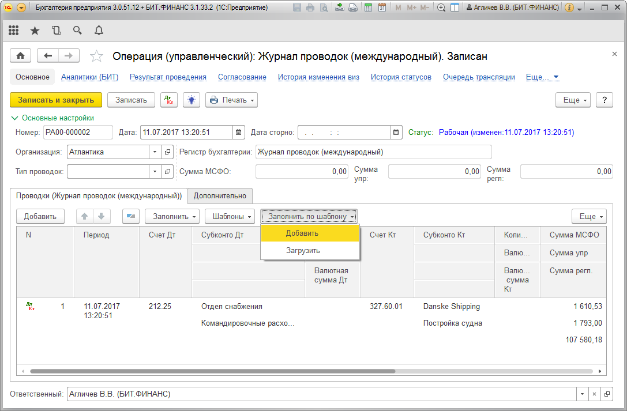The image size is (627, 411).
Task: Click the home page icon
Action: (x=21, y=55)
